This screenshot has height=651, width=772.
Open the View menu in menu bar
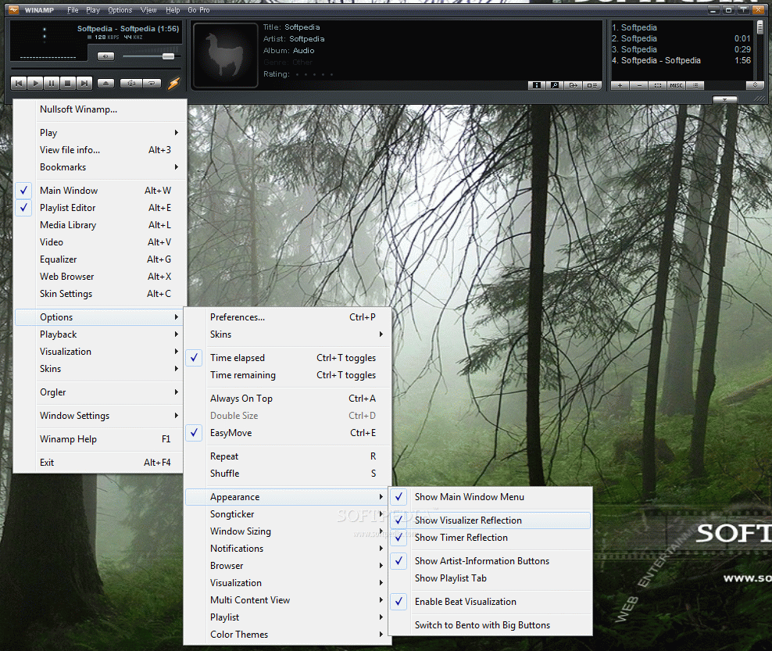148,10
